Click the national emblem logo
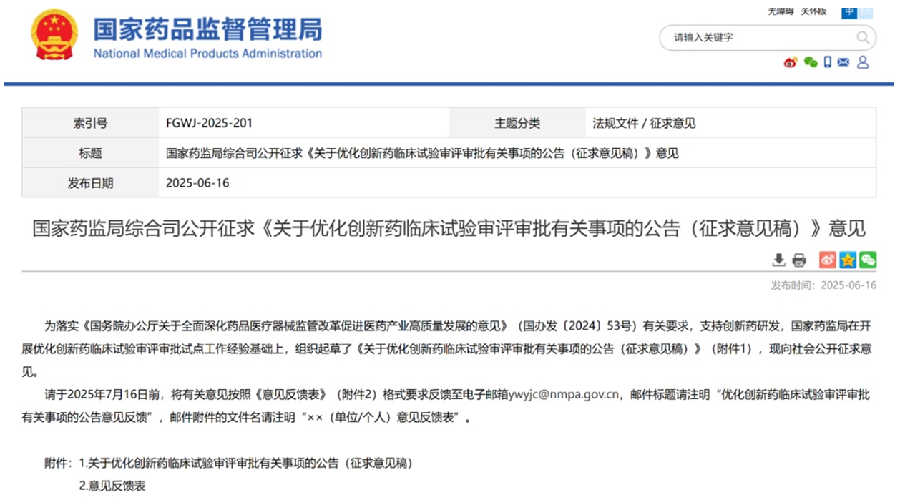The width and height of the screenshot is (900, 500). 54,36
